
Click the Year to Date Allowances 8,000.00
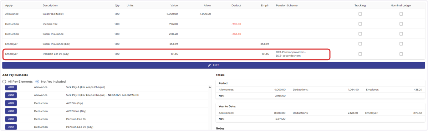(x=280, y=113)
